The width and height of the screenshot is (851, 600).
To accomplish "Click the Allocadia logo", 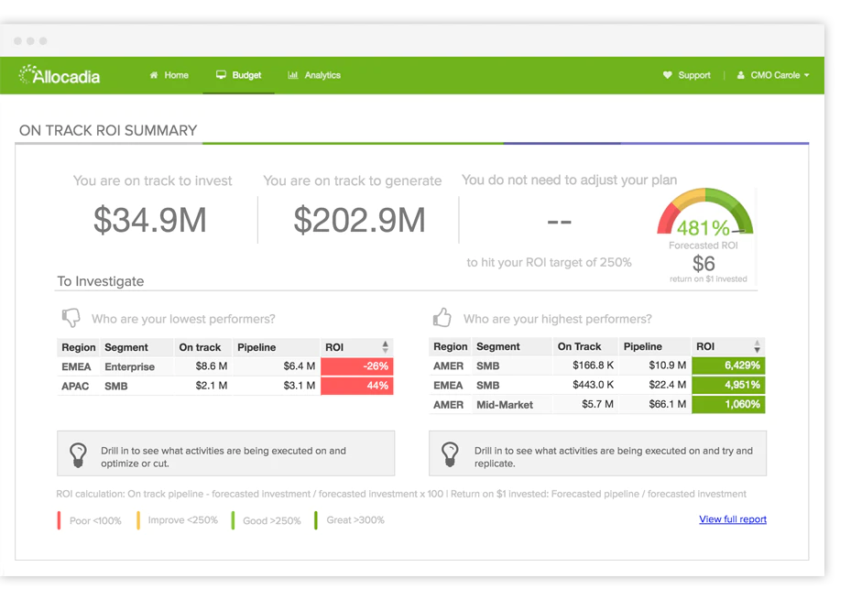I will 60,75.
